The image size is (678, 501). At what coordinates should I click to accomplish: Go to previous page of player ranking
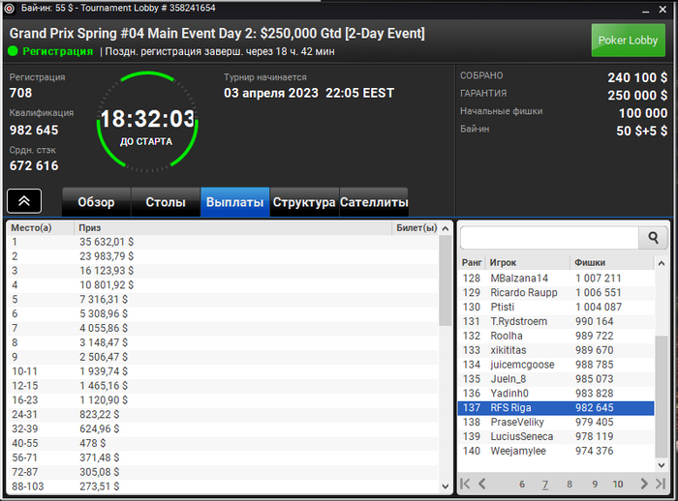click(x=481, y=484)
